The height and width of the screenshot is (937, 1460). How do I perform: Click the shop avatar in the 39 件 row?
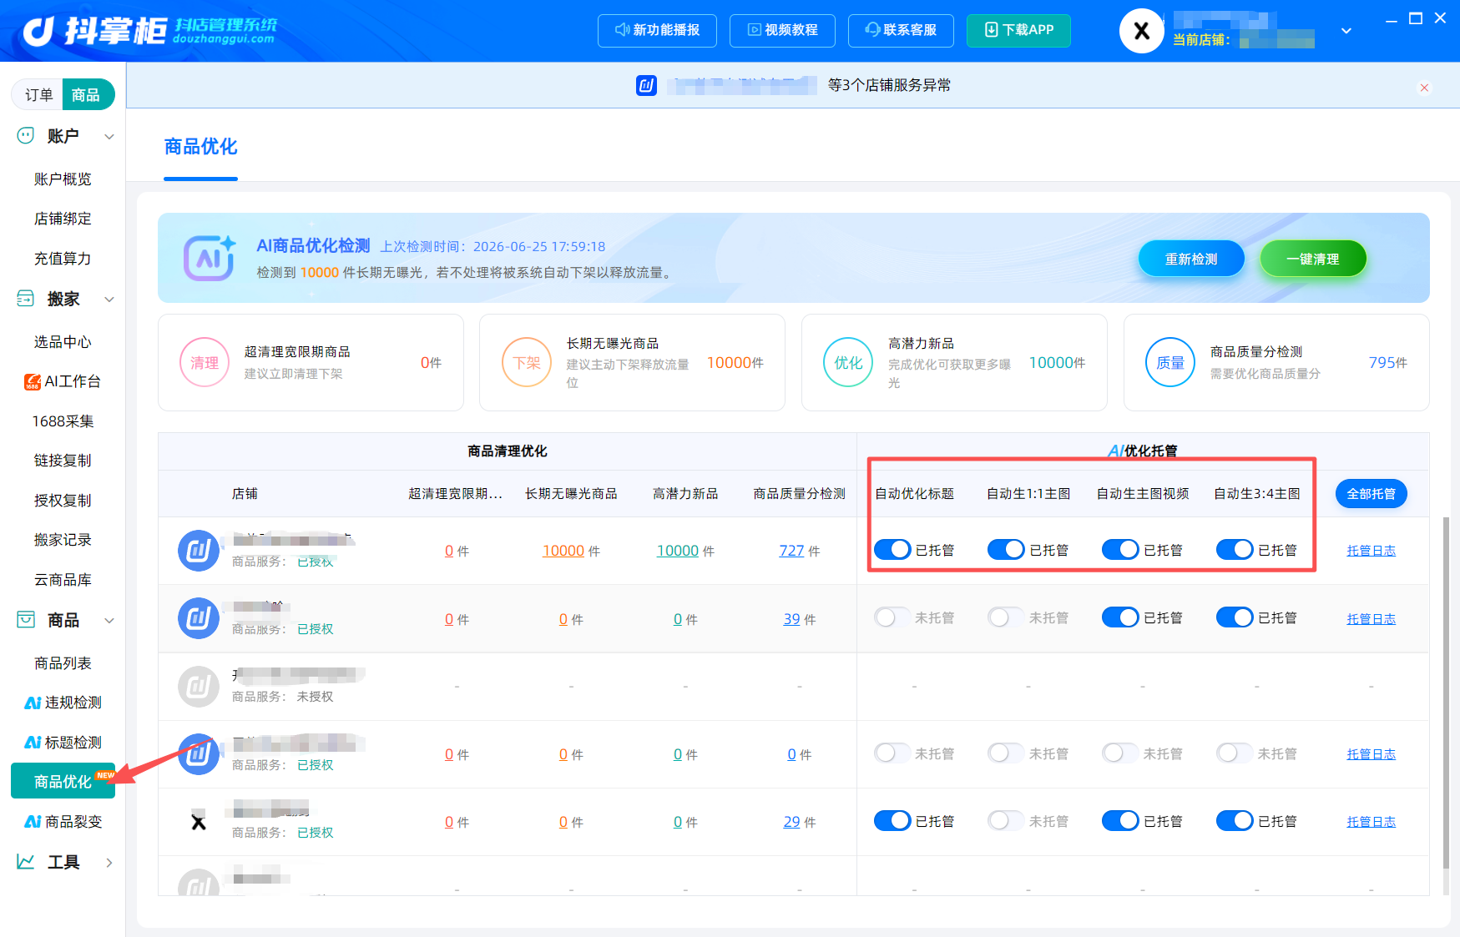(x=199, y=618)
